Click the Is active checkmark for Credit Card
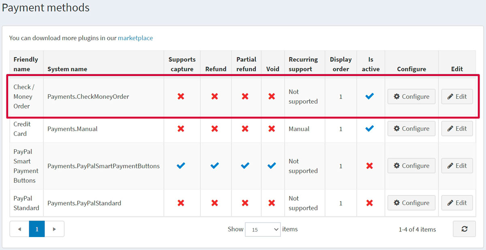Image resolution: width=486 pixels, height=250 pixels. [369, 129]
